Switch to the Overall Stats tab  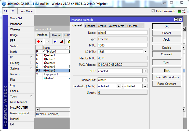[116, 26]
